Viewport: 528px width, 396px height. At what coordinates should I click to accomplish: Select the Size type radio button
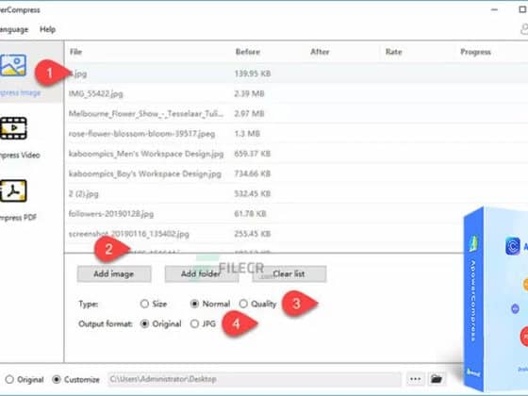coord(144,304)
